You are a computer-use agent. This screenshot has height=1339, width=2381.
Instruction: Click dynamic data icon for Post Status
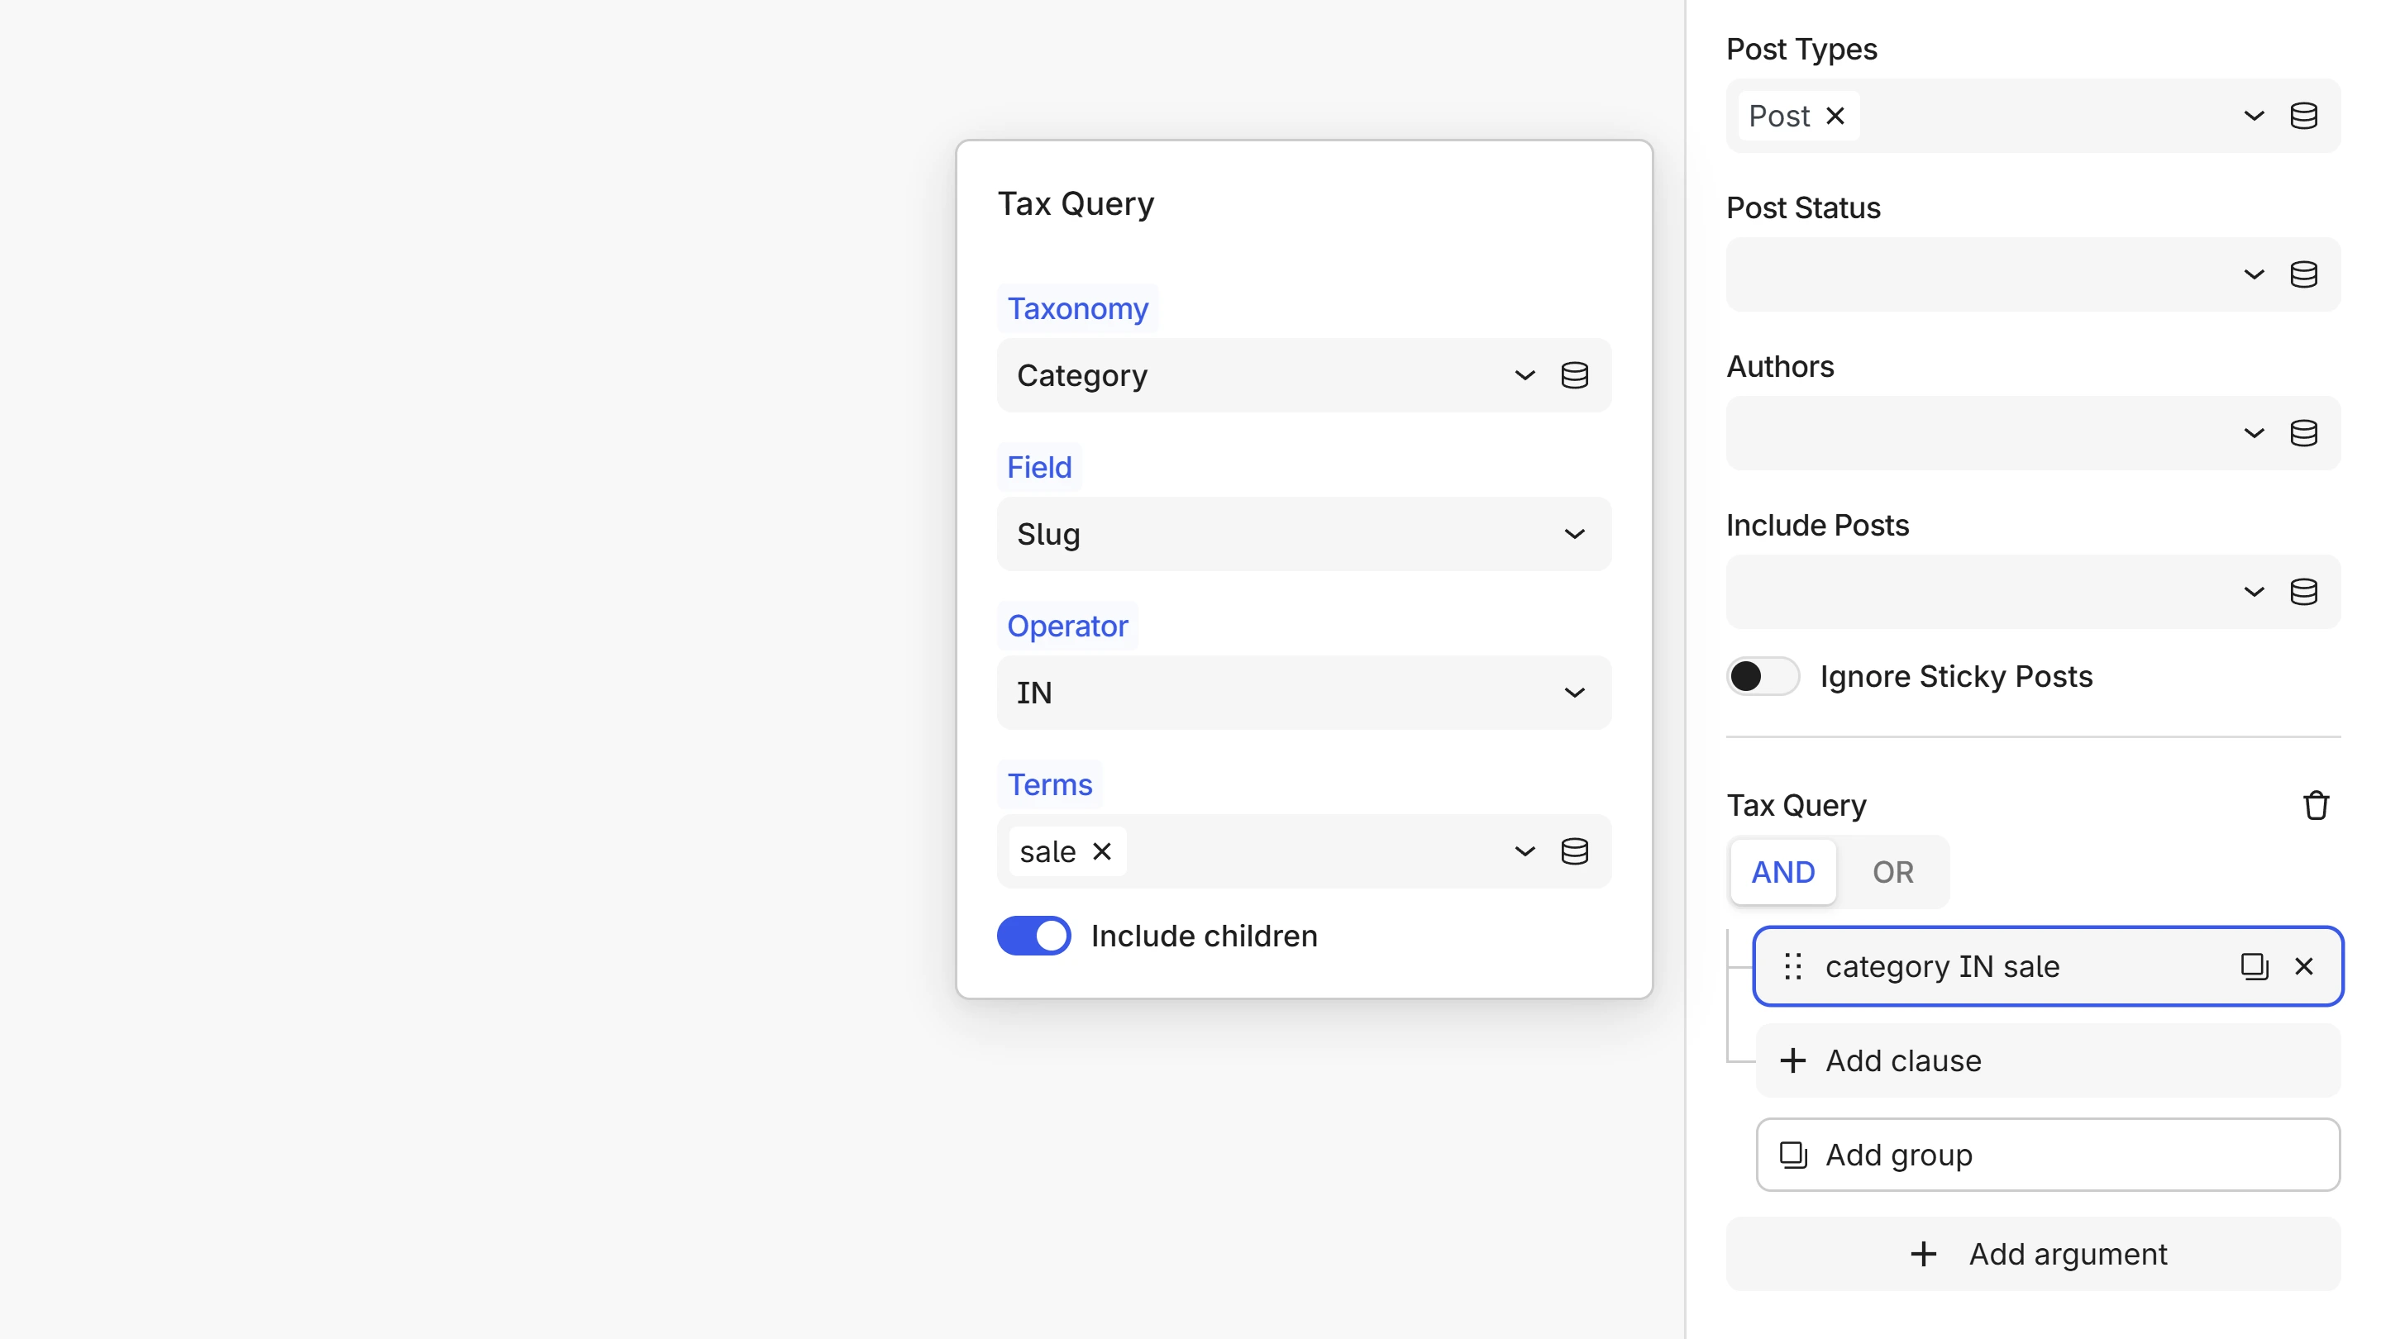2303,274
